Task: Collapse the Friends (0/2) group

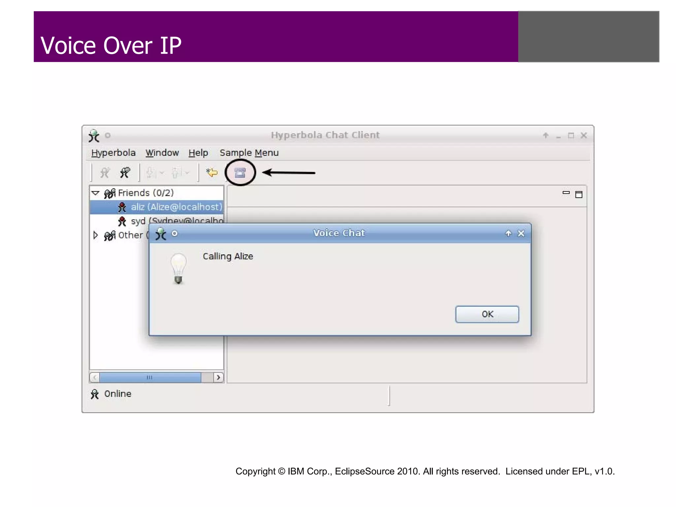Action: click(x=95, y=193)
